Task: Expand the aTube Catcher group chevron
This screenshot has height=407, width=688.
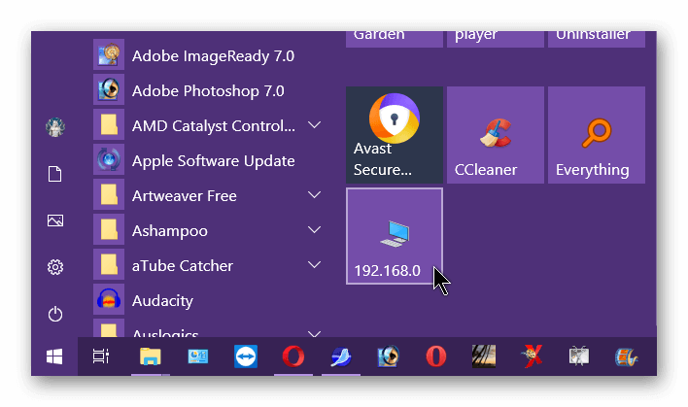Action: point(314,265)
